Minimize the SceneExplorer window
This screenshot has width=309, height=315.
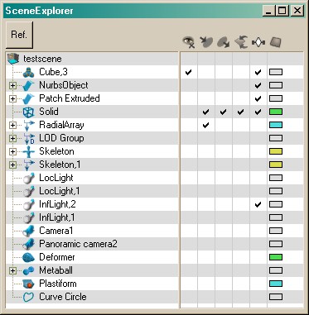(x=269, y=11)
